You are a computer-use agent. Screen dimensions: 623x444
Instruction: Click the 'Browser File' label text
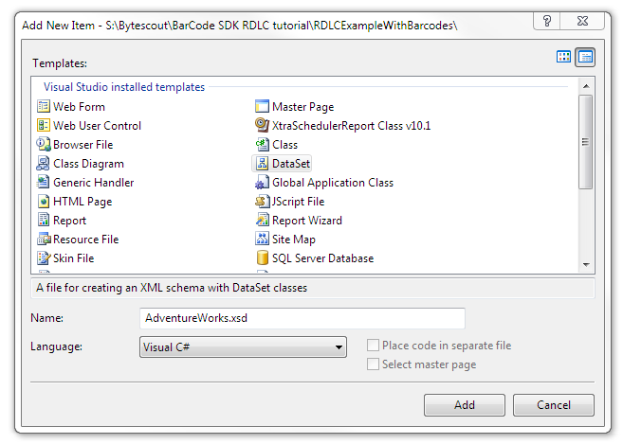click(x=83, y=145)
